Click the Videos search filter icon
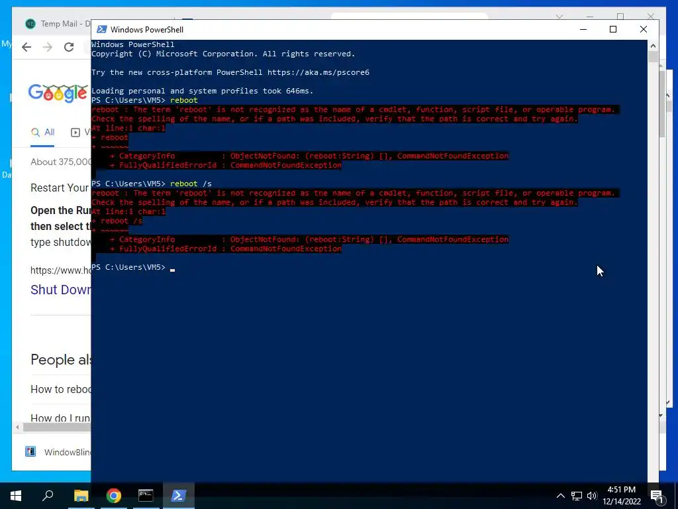This screenshot has width=678, height=509. point(75,133)
